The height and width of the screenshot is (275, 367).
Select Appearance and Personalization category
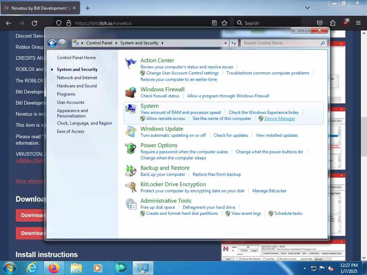point(72,113)
